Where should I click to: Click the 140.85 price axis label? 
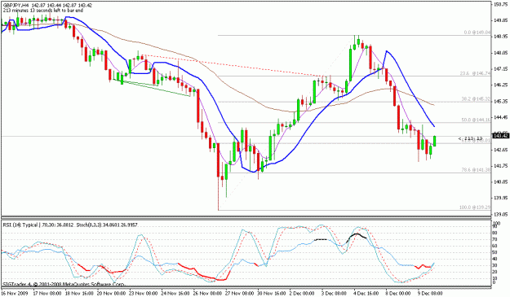click(x=501, y=182)
